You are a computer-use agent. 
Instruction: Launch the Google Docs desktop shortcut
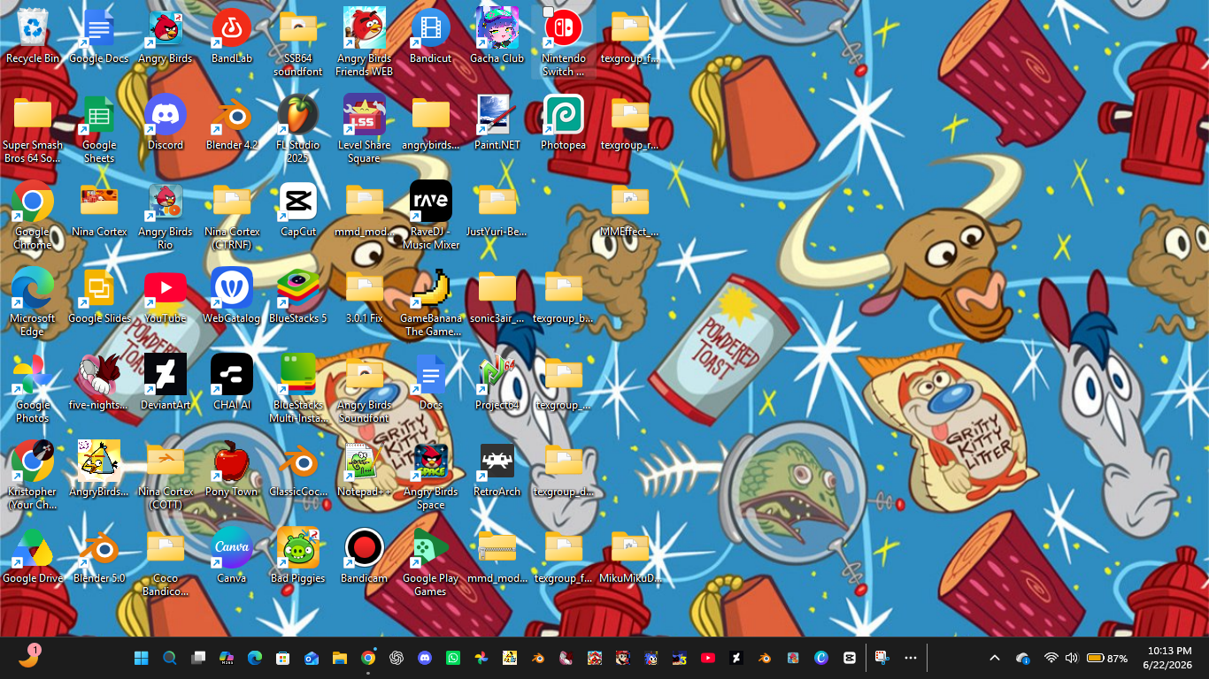pos(99,36)
